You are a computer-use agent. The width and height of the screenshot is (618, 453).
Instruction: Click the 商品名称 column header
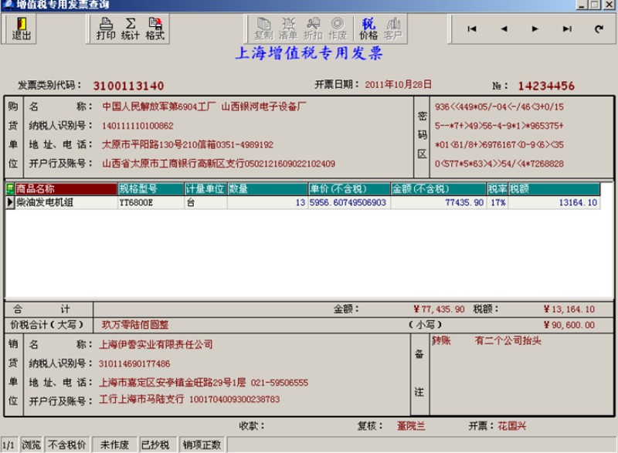click(66, 189)
